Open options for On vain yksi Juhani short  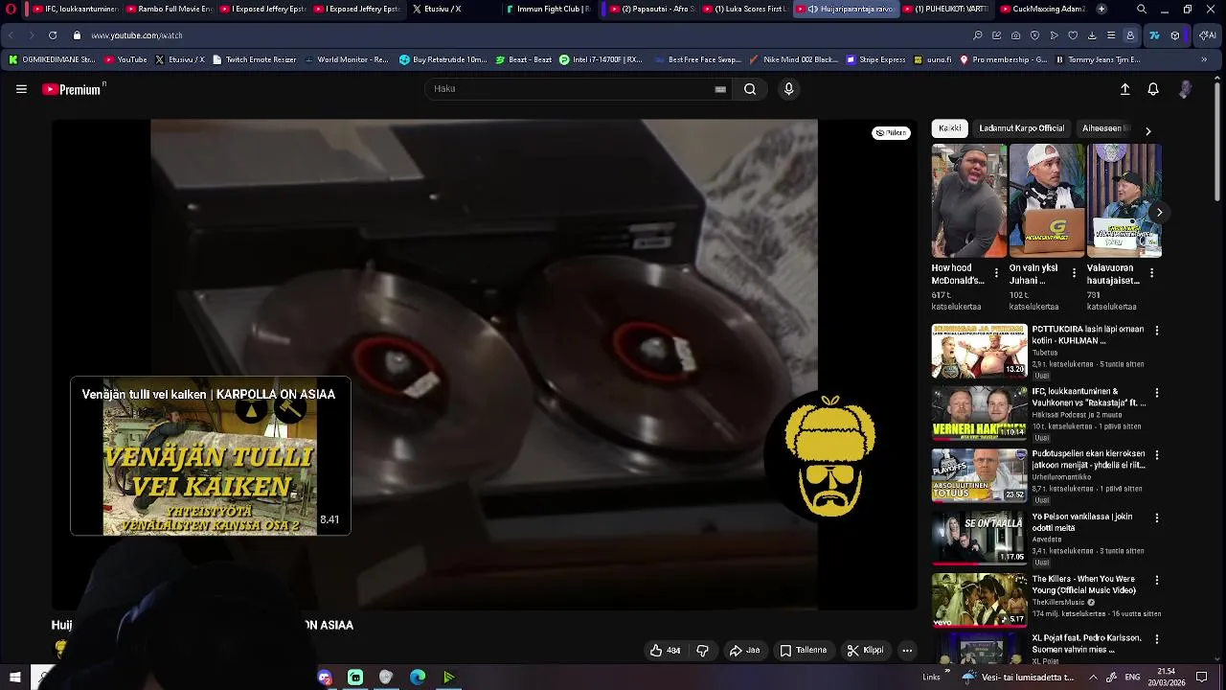click(1074, 273)
